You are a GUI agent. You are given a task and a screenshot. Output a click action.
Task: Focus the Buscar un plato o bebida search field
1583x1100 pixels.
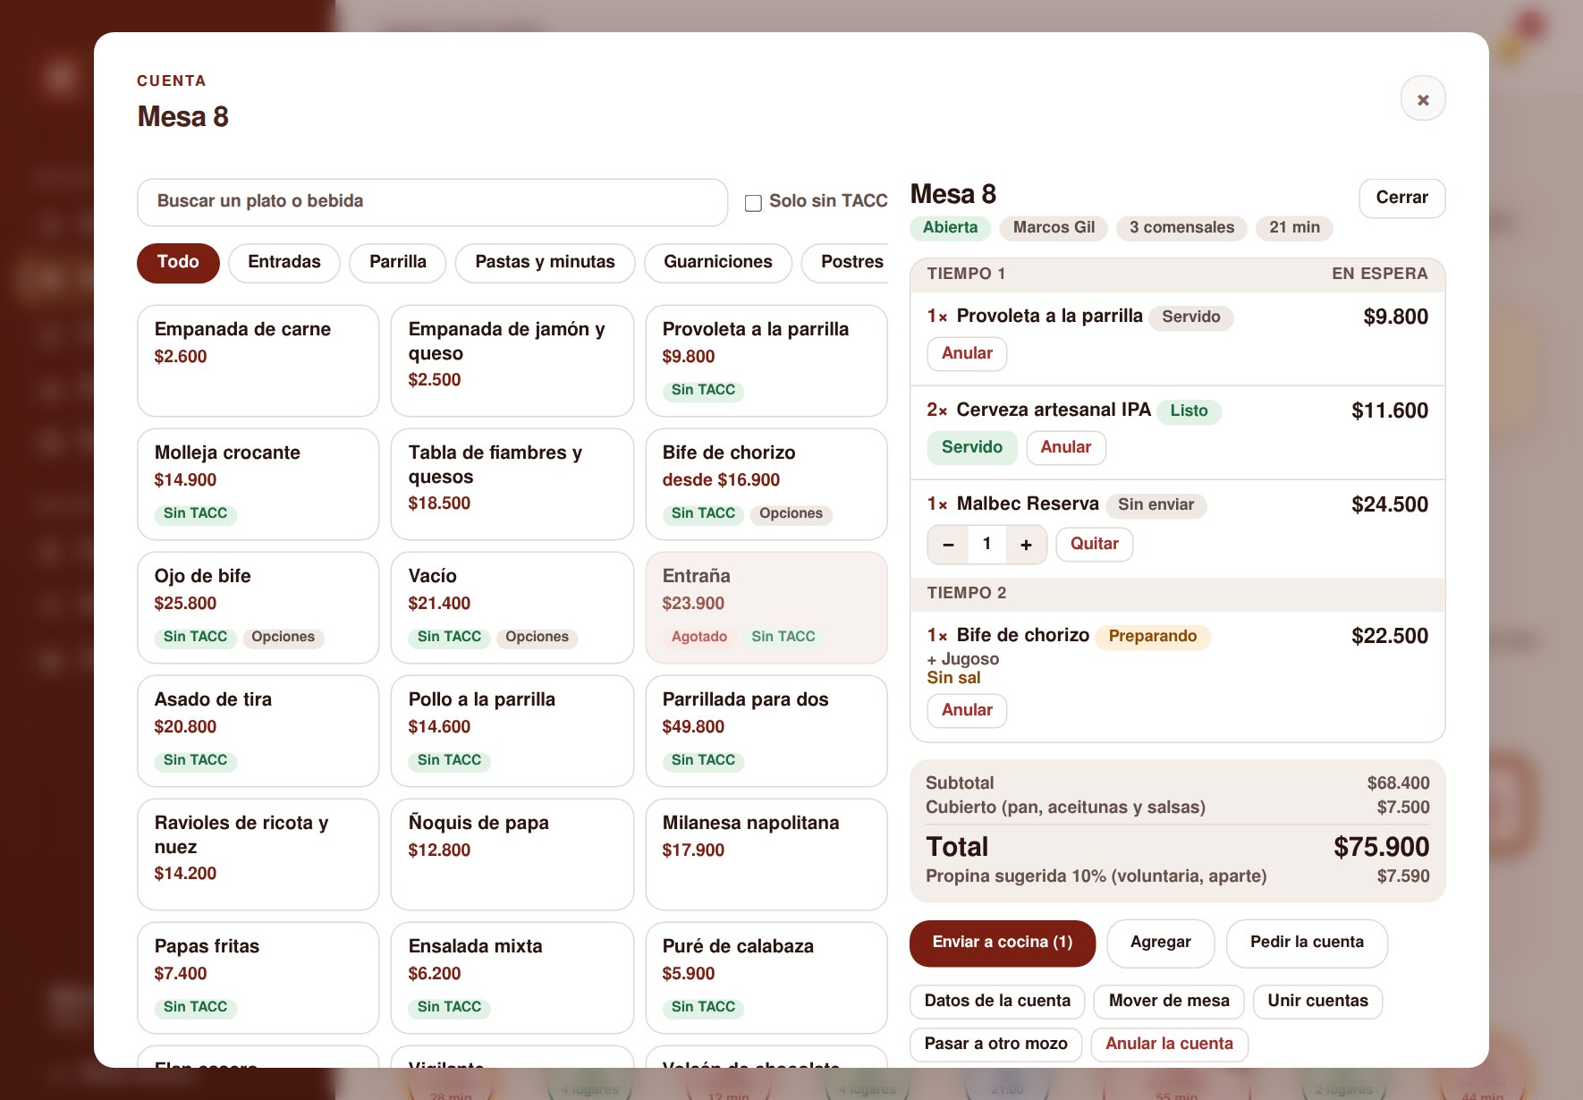tap(432, 202)
